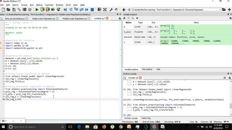Stop debugging with the blue square
The width and height of the screenshot is (232, 130).
coord(92,10)
